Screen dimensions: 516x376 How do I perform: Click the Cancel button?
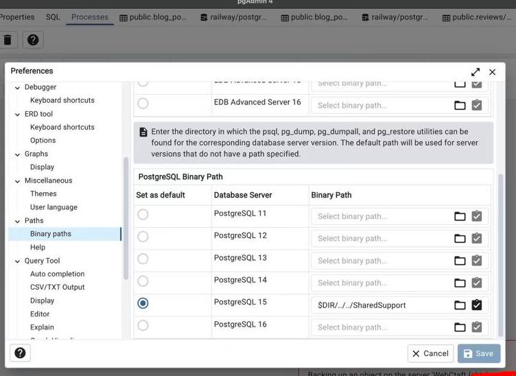[430, 353]
